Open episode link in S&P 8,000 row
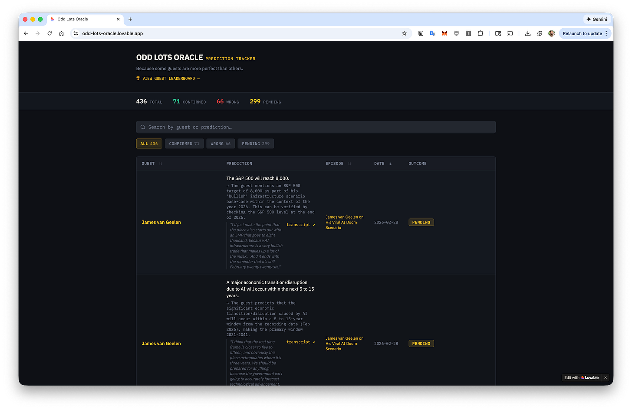Viewport: 632px width, 410px height. click(345, 222)
